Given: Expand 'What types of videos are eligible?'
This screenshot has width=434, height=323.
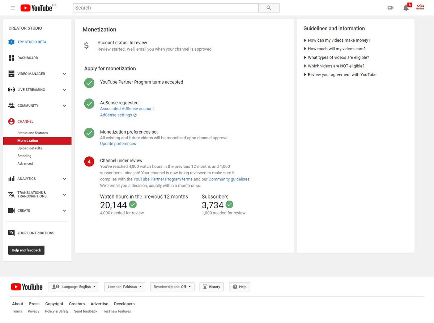Looking at the screenshot, I should (336, 58).
